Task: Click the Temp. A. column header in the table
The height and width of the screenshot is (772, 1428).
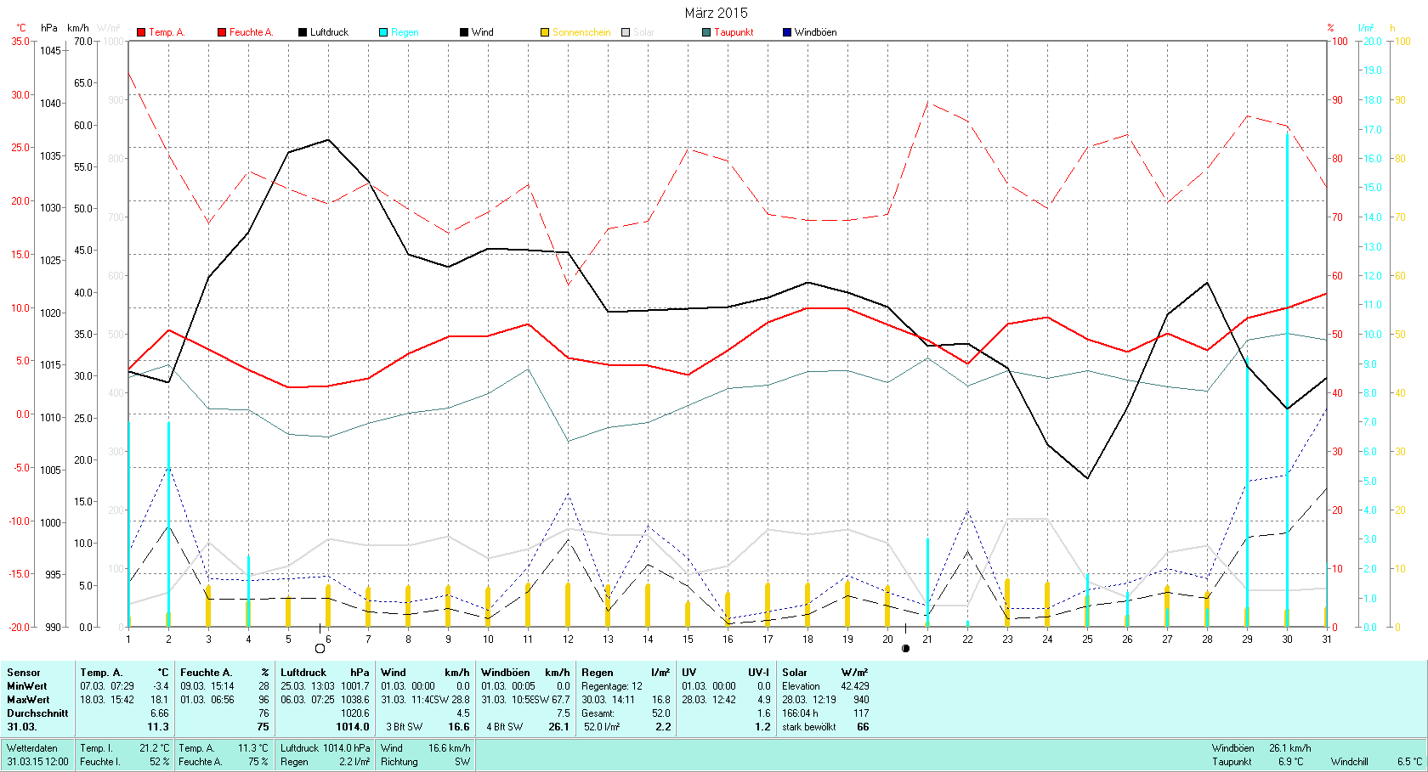Action: click(x=125, y=673)
